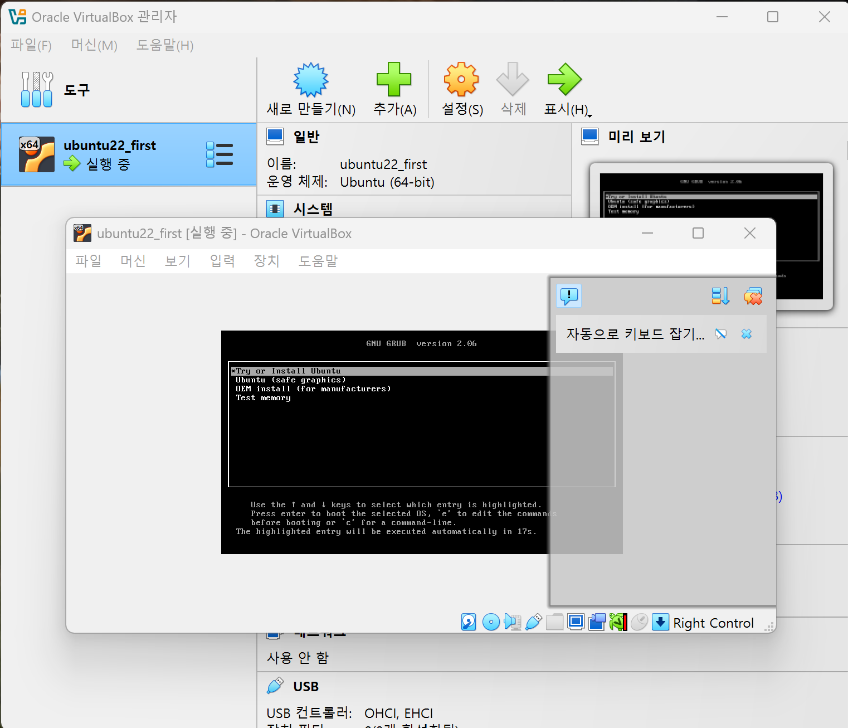Open 도움말 menu in the VM window
Image resolution: width=848 pixels, height=728 pixels.
click(x=318, y=261)
